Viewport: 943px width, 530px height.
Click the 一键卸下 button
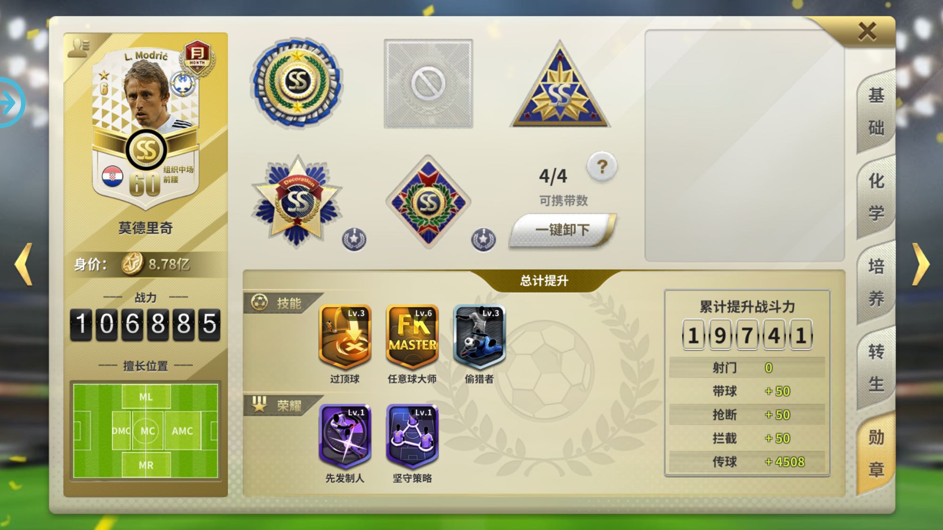coord(562,230)
